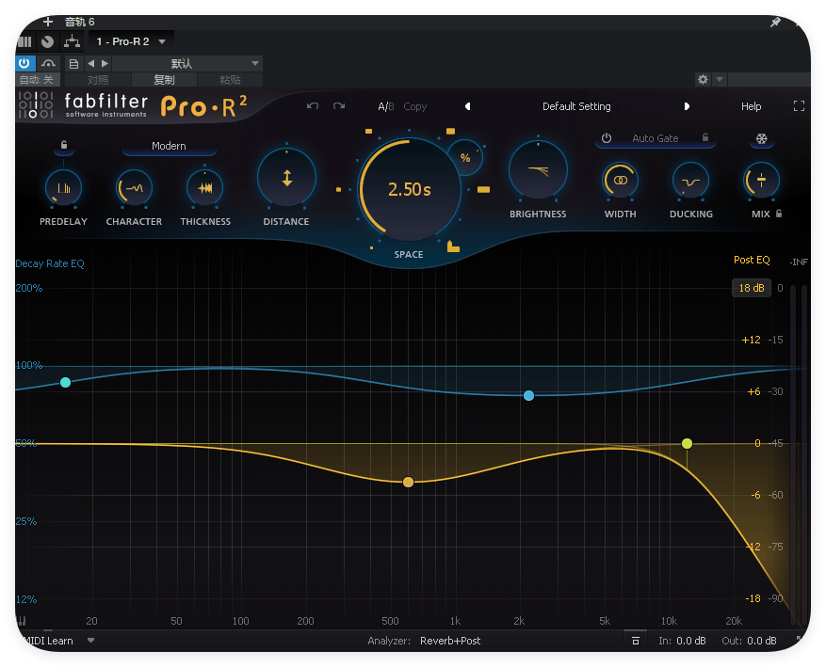Click the DISTANCE knob
Screen dimensions: 826x667
point(286,178)
